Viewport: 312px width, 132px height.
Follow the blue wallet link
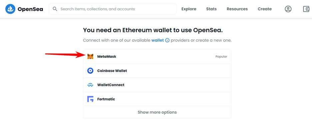(x=158, y=40)
